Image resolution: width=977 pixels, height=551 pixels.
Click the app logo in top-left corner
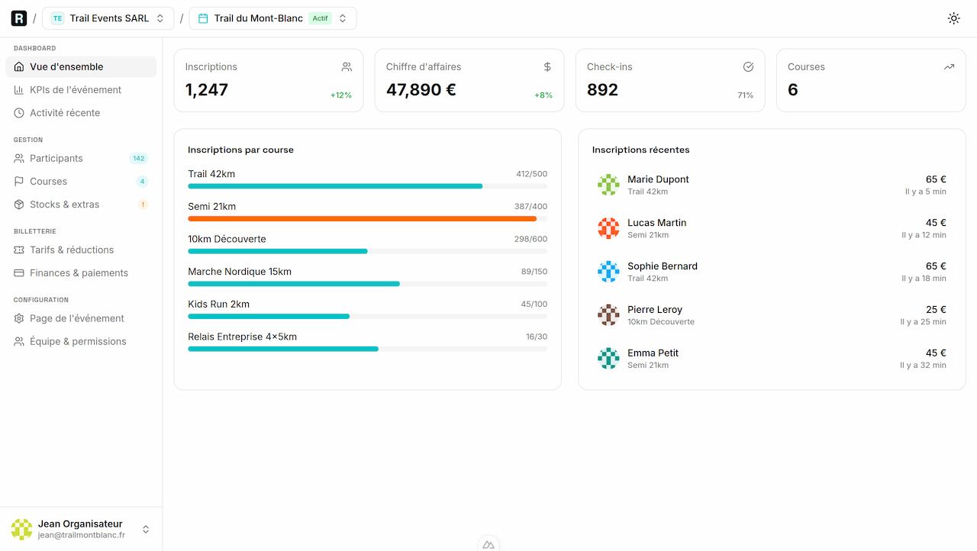pyautogui.click(x=18, y=18)
